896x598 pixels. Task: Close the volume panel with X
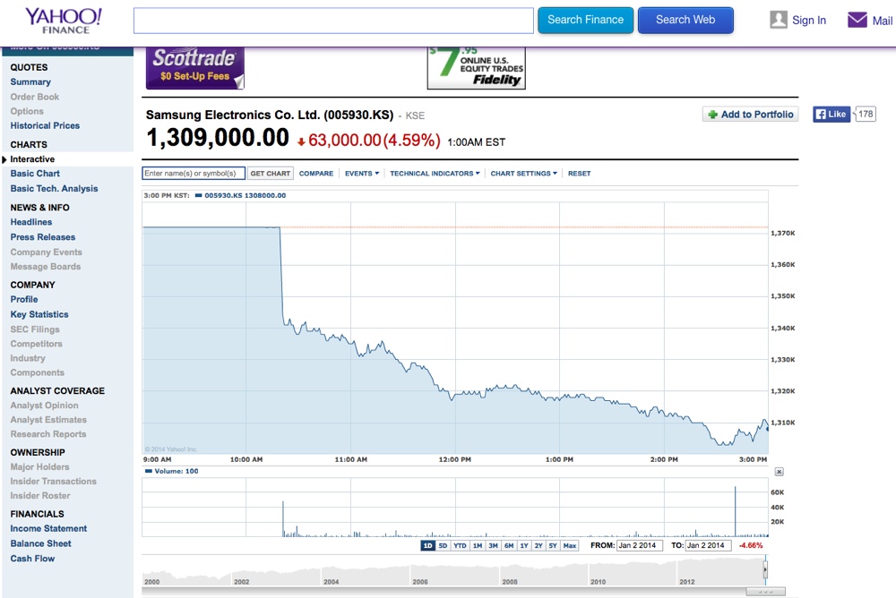779,472
